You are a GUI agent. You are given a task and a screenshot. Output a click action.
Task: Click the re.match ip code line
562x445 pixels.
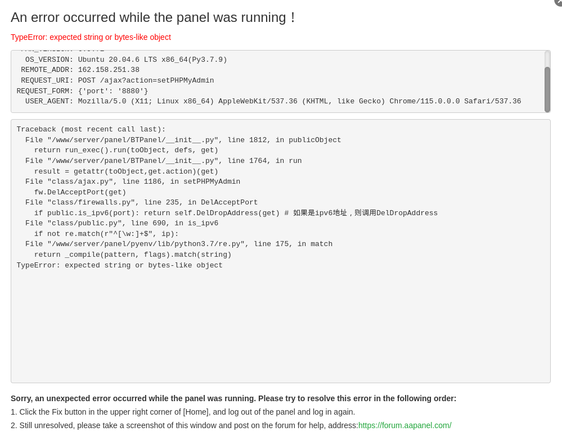coord(106,234)
